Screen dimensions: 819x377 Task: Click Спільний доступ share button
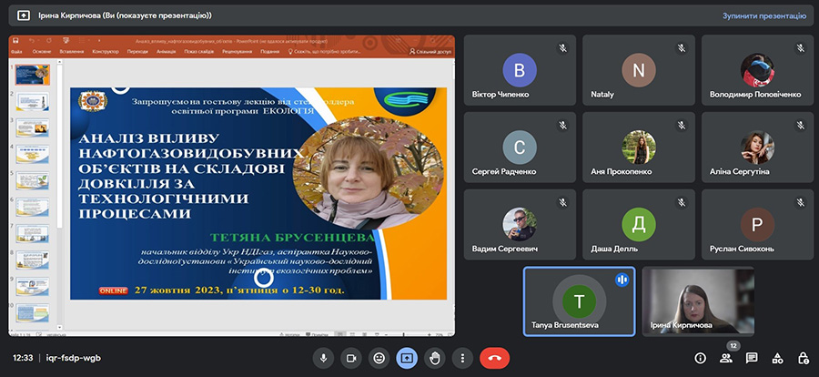point(430,52)
